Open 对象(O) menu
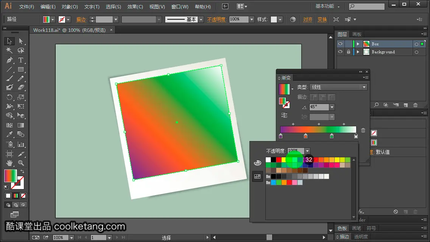This screenshot has width=430, height=242. [70, 6]
